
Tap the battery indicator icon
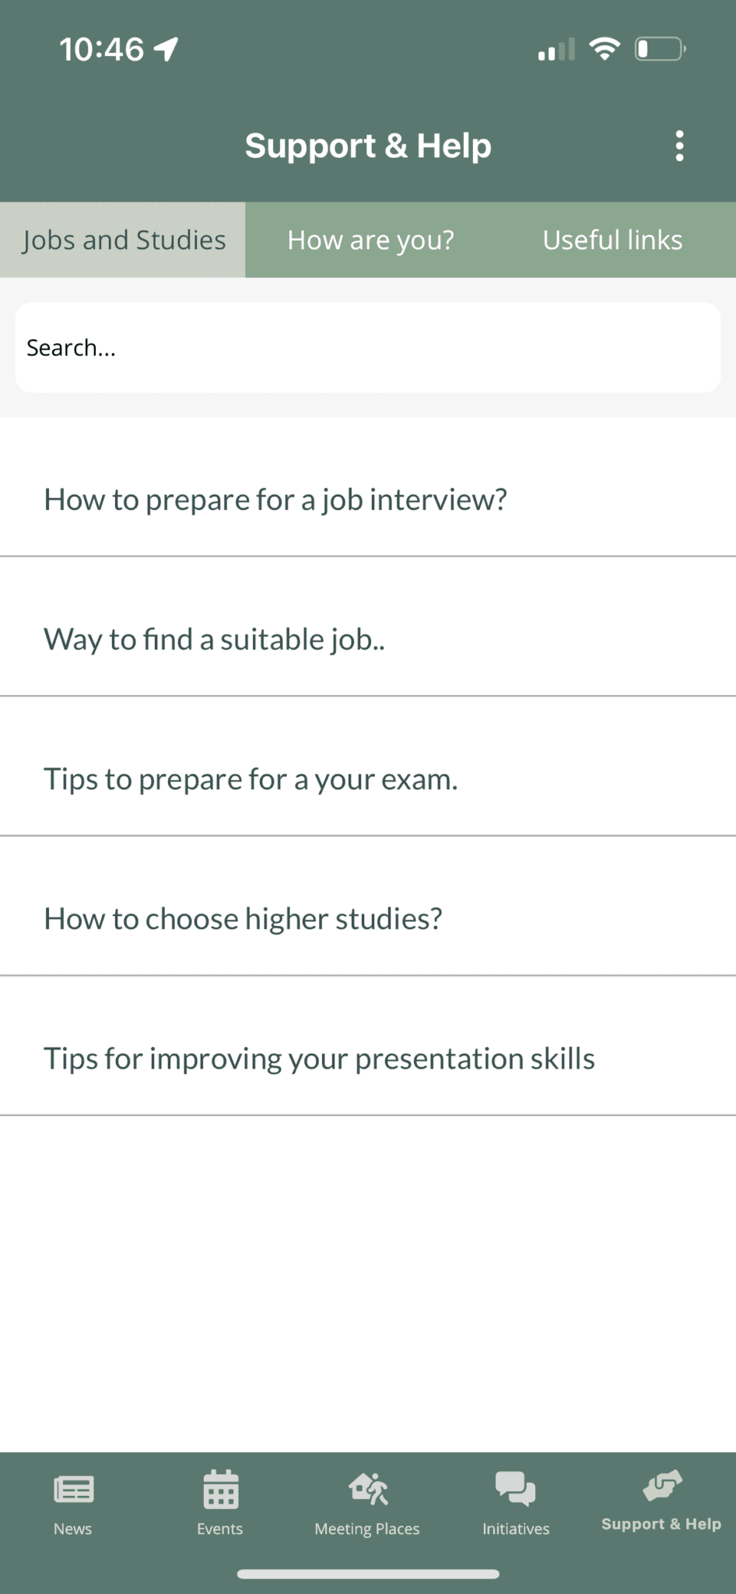(660, 49)
